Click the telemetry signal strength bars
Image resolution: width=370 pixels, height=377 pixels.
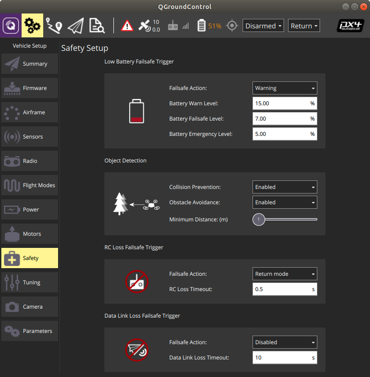185,26
